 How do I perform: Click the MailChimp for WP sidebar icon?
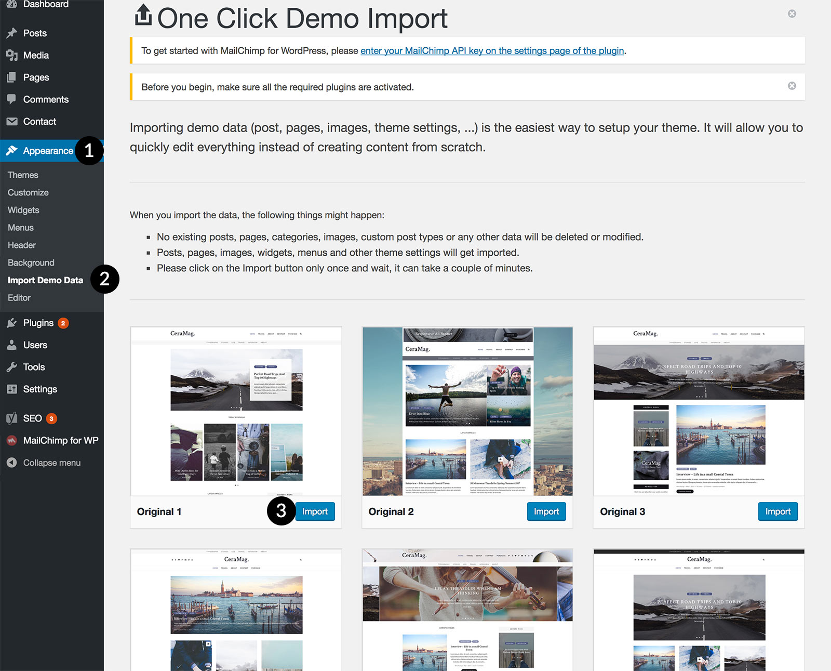tap(12, 440)
